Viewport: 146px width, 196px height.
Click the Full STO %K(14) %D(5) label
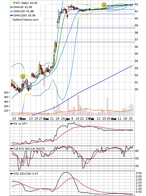(29, 149)
